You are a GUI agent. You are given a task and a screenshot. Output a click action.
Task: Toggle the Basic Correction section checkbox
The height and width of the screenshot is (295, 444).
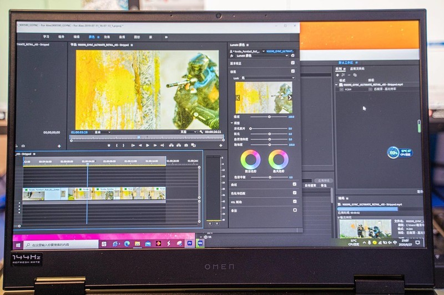[293, 63]
